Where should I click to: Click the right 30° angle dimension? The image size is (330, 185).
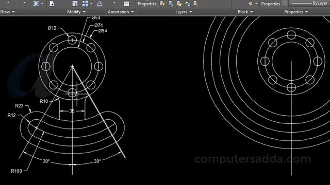tap(97, 161)
